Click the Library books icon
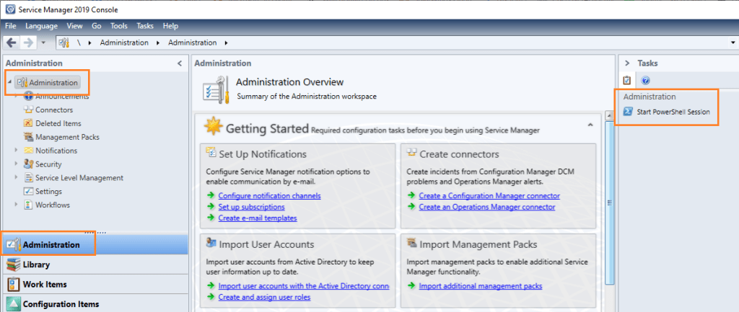 point(13,264)
